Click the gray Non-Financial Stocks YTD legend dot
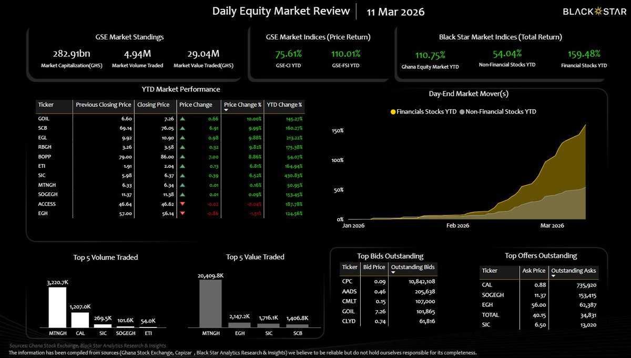Viewport: 631px width, 358px height. [462, 111]
